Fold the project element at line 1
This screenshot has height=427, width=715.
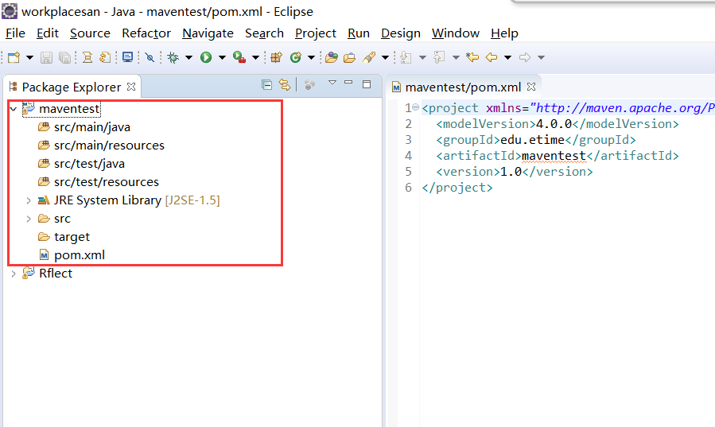pos(415,107)
